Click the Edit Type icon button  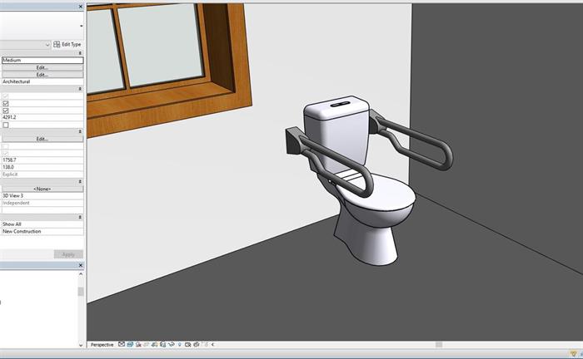point(67,44)
